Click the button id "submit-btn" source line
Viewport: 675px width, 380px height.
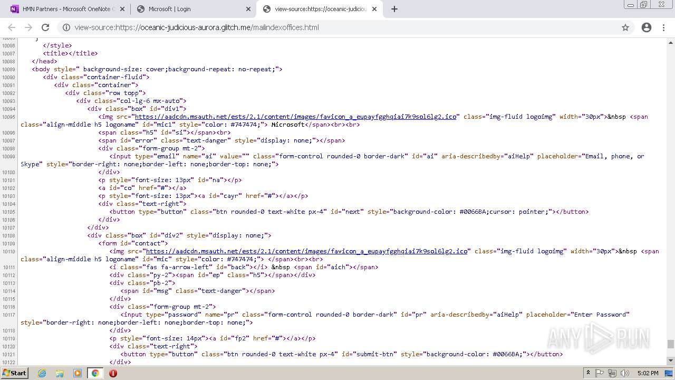tap(342, 354)
